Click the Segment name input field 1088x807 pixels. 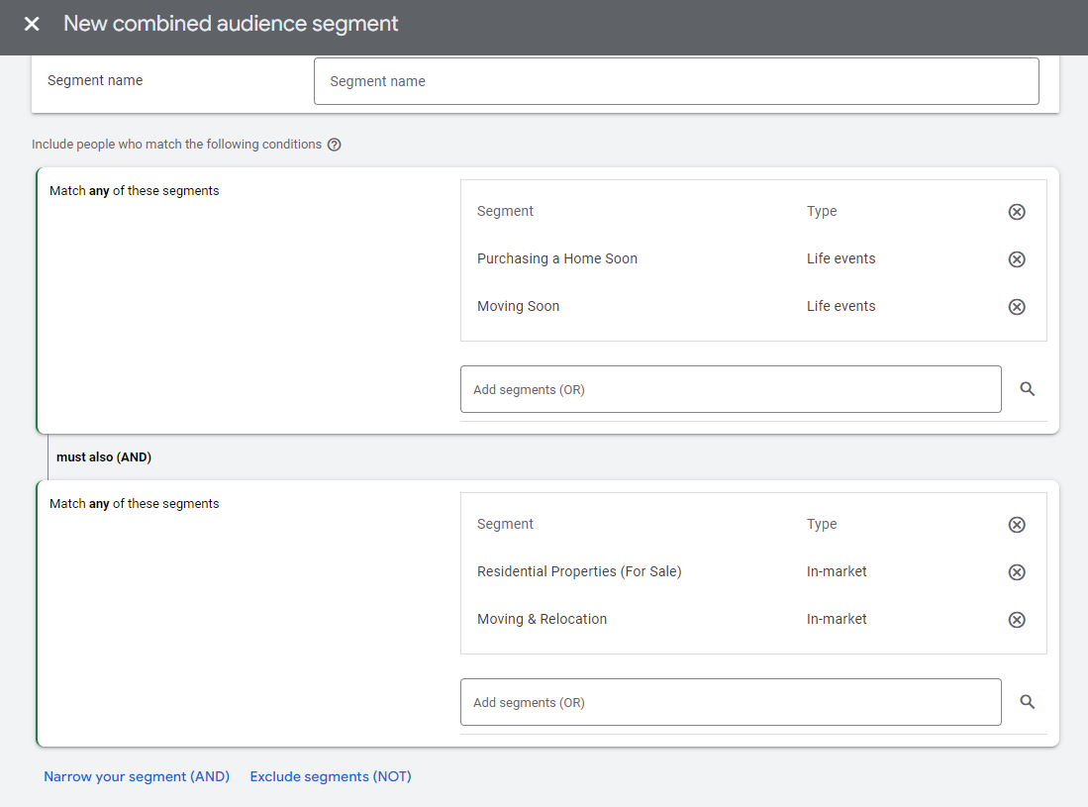pyautogui.click(x=676, y=81)
